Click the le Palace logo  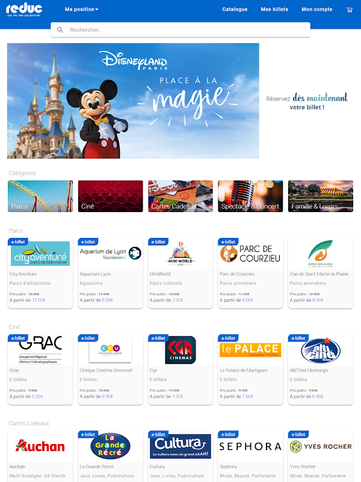coord(250,350)
